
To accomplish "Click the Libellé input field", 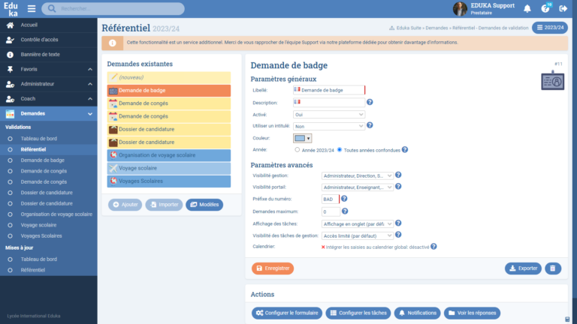I will coord(329,90).
